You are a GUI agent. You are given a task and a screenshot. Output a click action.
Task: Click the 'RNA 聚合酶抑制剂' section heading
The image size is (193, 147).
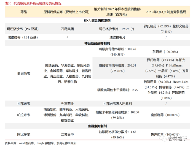click(97, 21)
